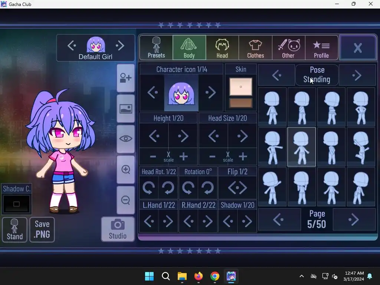Open the brown skin shade swatch

[x=241, y=103]
